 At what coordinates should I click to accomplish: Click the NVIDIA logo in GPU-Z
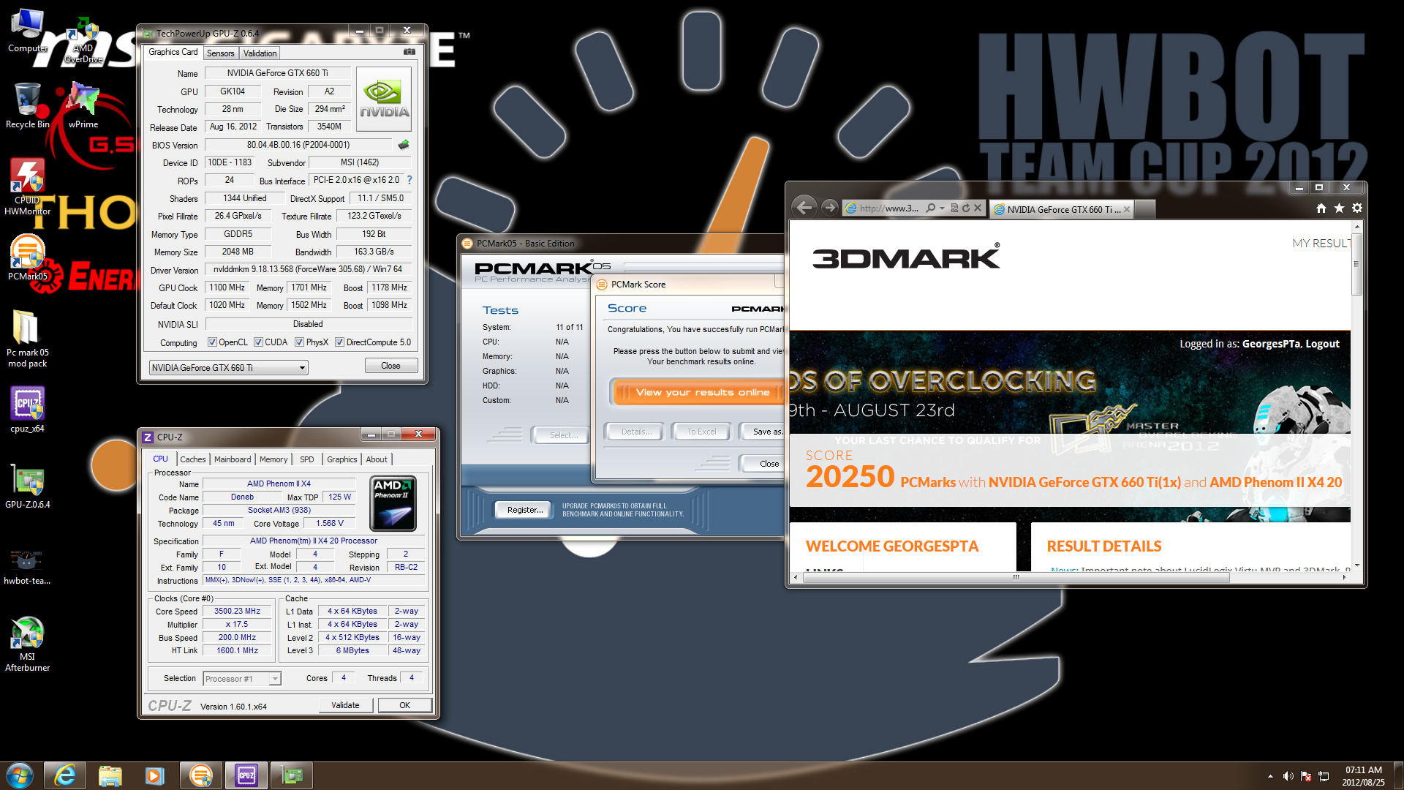pyautogui.click(x=384, y=99)
